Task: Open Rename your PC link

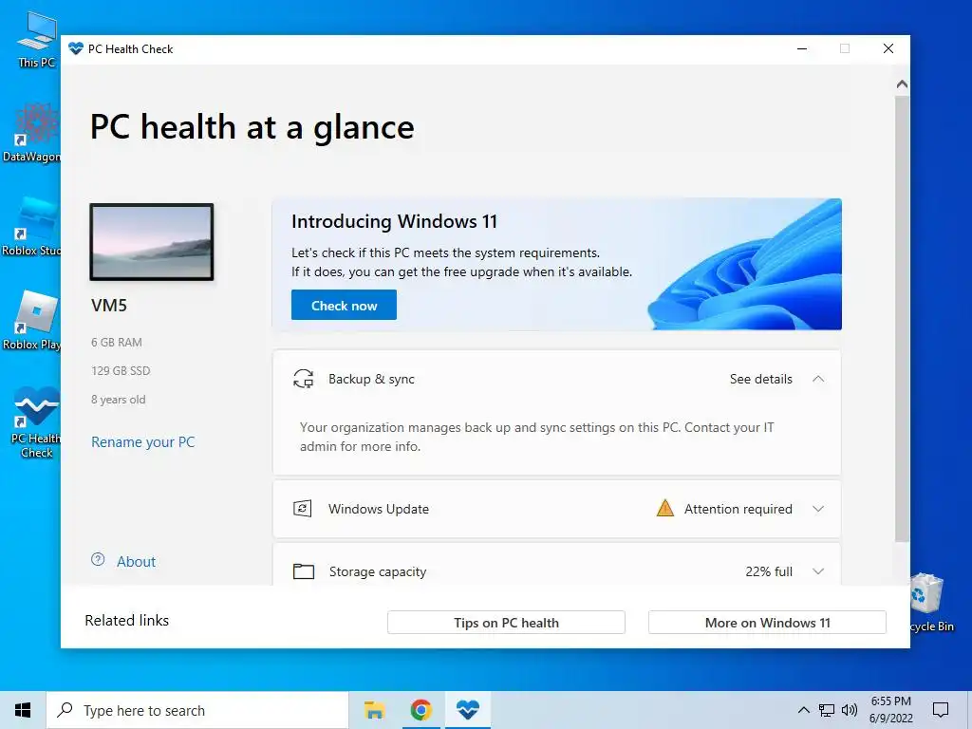Action: [143, 442]
